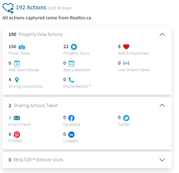Click the Add Livestream calendar icon

tap(71, 63)
